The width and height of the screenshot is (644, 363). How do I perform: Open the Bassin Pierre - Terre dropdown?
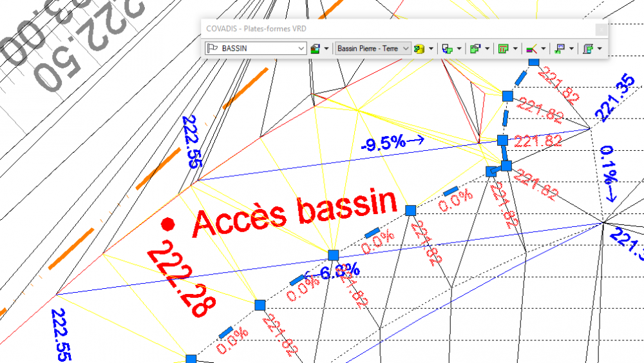(372, 48)
